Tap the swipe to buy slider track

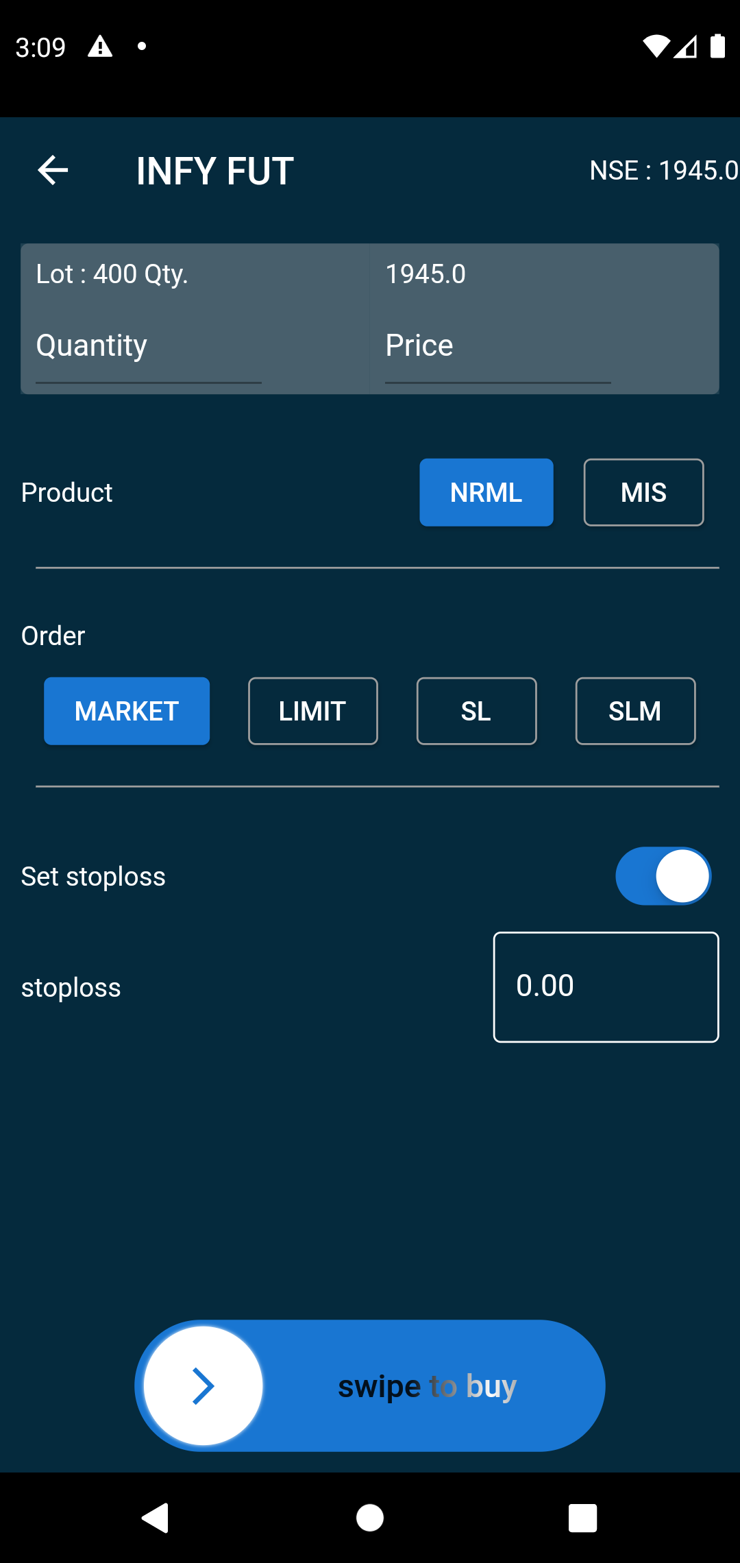pyautogui.click(x=370, y=1385)
